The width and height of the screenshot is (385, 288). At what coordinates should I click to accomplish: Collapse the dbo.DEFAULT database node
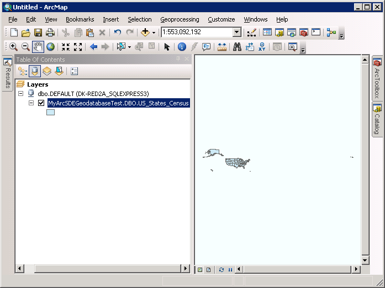21,93
